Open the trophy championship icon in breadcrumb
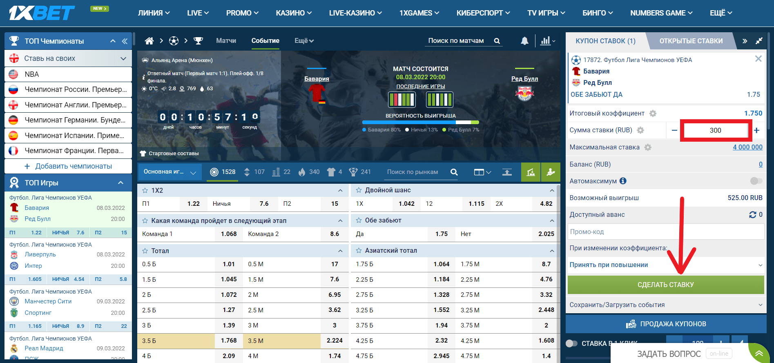 click(x=198, y=41)
